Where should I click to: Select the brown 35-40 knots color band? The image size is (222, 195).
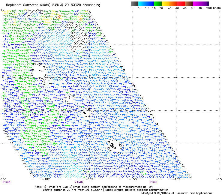[189, 4]
